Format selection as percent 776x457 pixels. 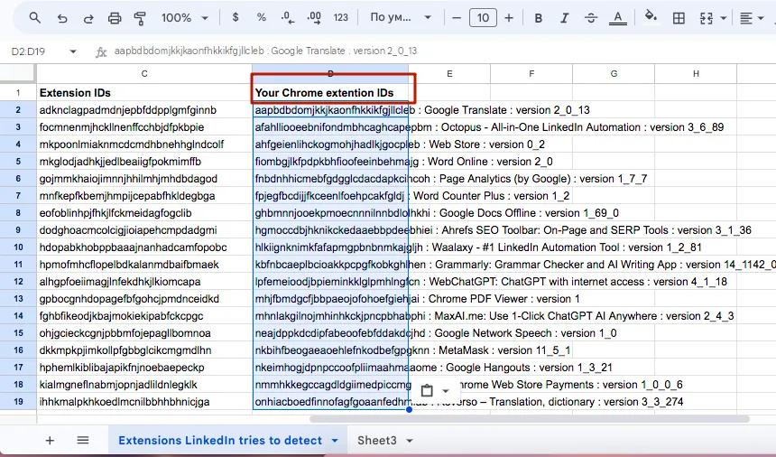tap(262, 18)
